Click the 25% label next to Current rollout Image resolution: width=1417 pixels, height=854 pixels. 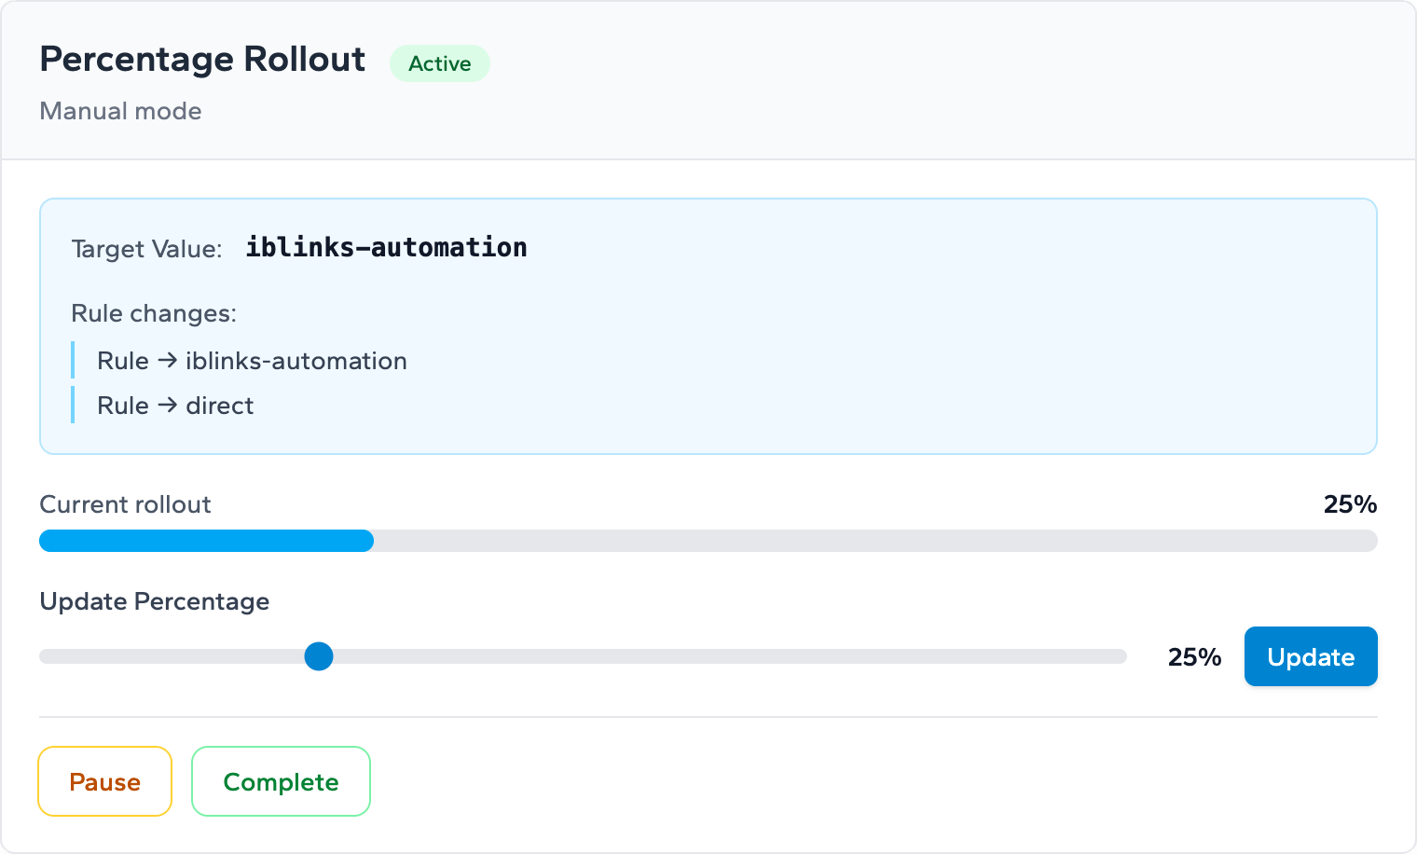(x=1349, y=504)
